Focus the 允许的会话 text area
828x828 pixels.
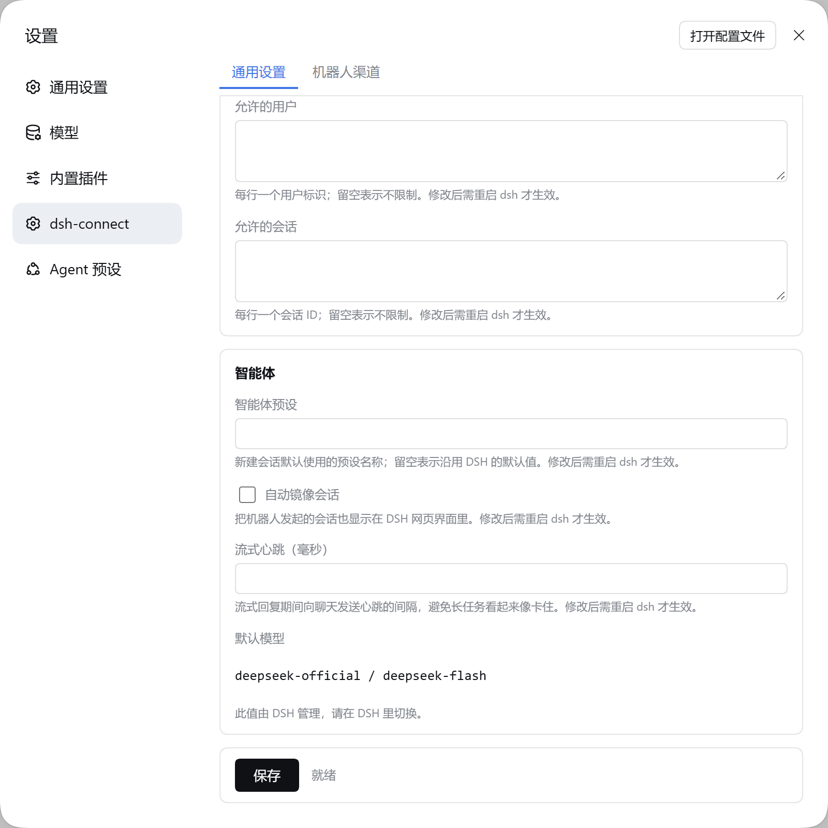511,271
